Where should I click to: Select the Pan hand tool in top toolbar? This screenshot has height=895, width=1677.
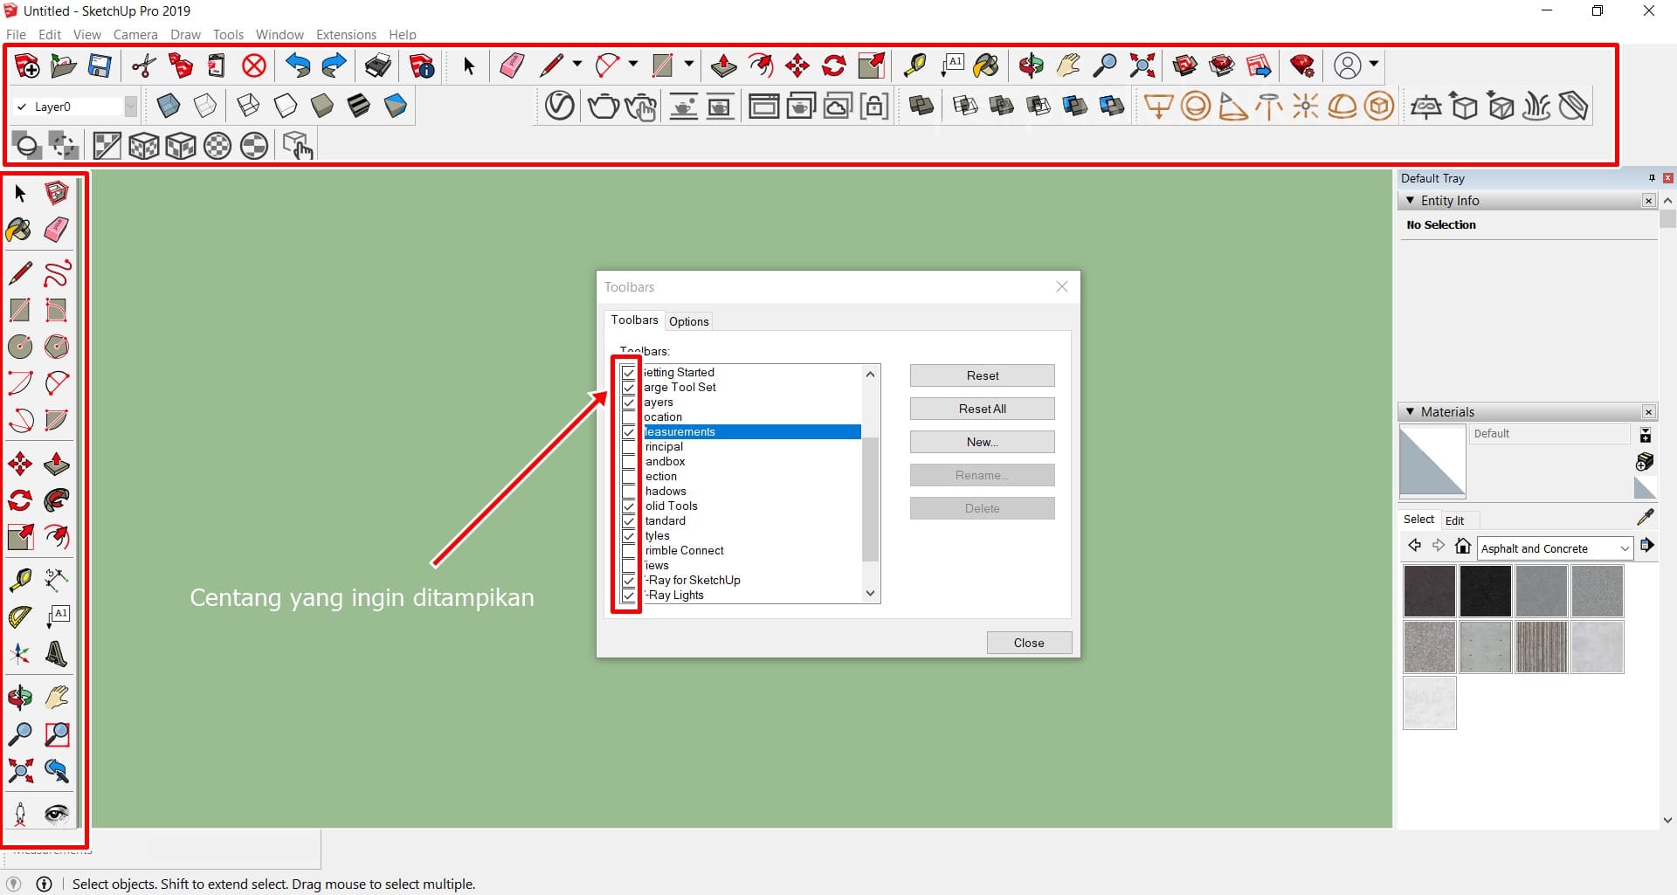click(1068, 65)
